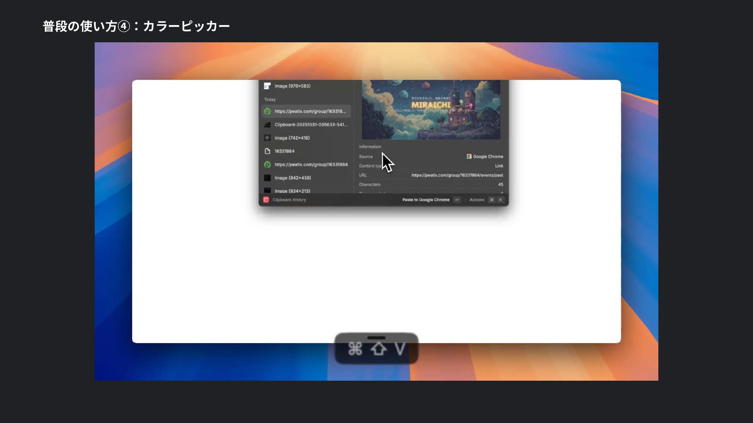Click the green Peatix icon of highlighted entry

[x=267, y=111]
